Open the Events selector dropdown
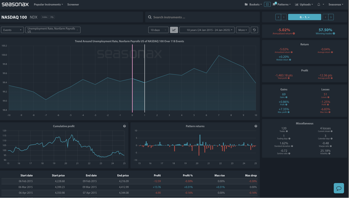The width and height of the screenshot is (349, 198). 12,30
